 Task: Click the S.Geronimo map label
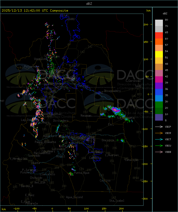[x=133, y=81]
